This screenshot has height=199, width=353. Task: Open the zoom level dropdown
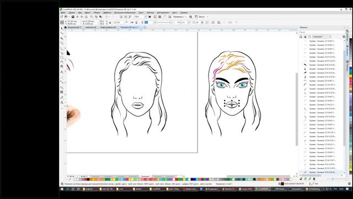146,17
